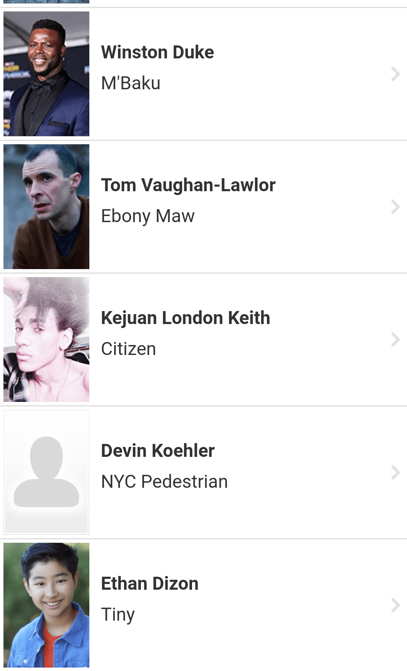This screenshot has width=407, height=671.
Task: Tap the Tiny character label
Action: tap(118, 615)
